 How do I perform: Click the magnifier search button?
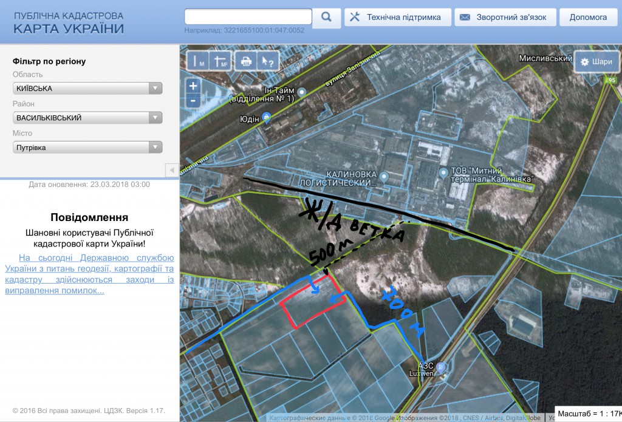click(x=327, y=17)
